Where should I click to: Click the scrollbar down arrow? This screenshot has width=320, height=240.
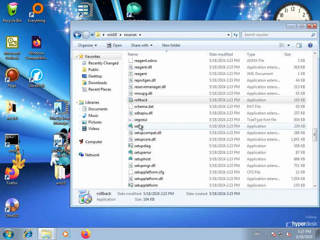[x=315, y=186]
